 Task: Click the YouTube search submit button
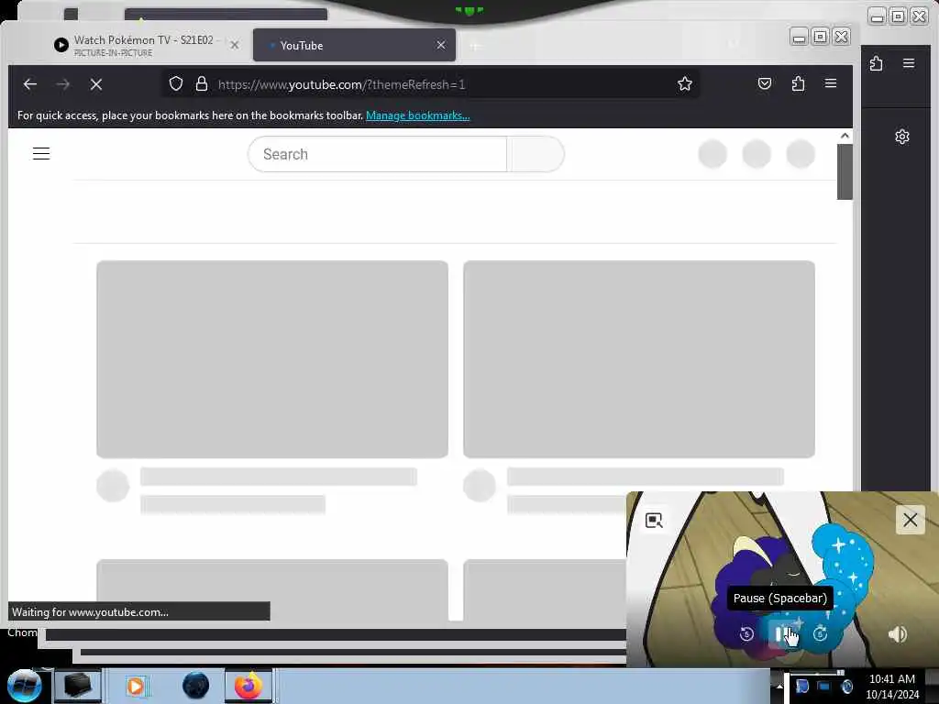536,154
